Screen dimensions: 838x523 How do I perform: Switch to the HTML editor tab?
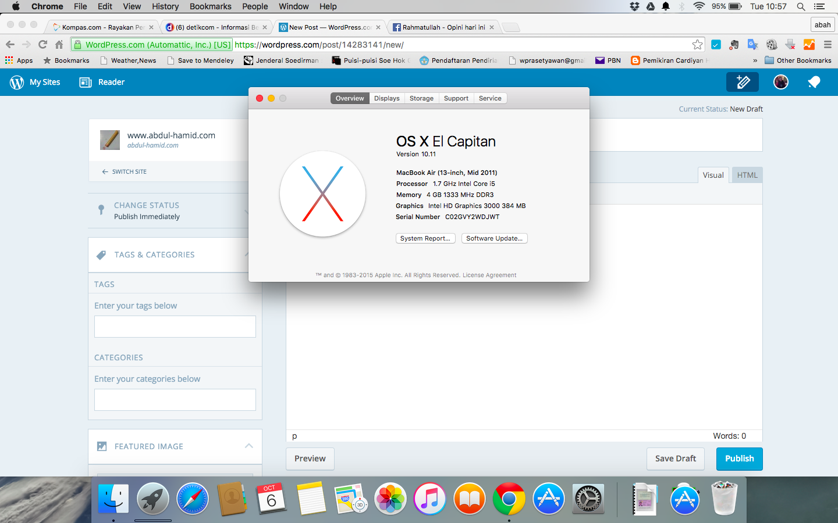point(747,175)
